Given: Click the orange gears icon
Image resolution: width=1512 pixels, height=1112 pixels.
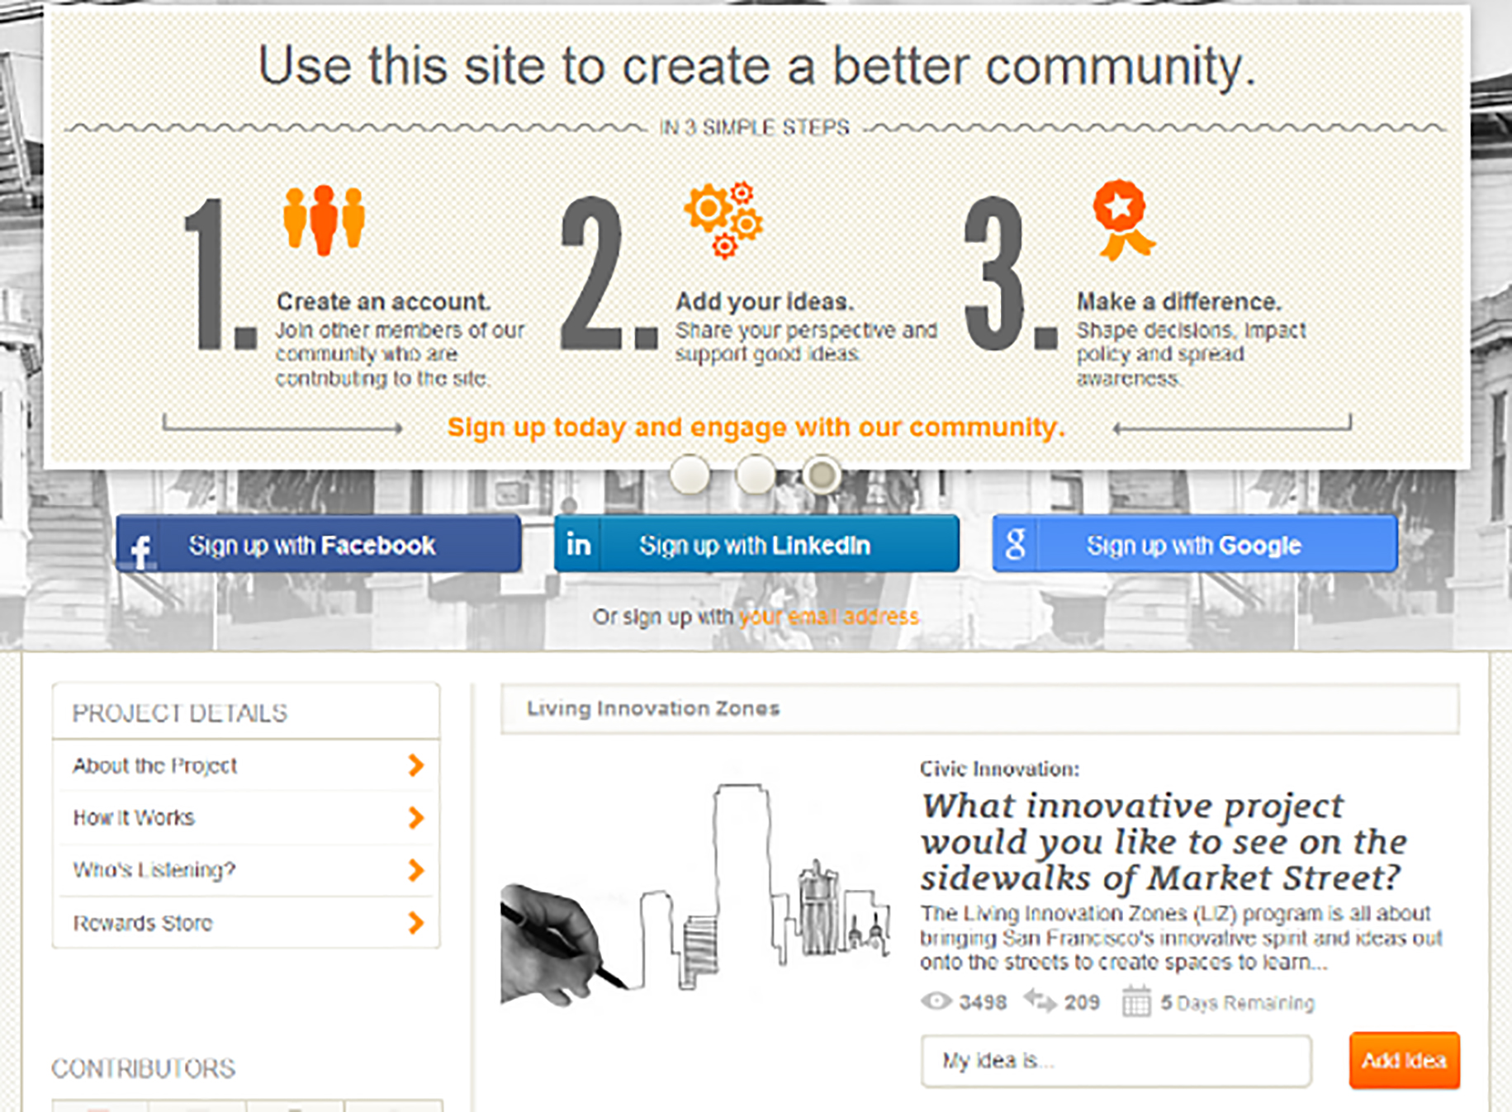Looking at the screenshot, I should point(723,219).
